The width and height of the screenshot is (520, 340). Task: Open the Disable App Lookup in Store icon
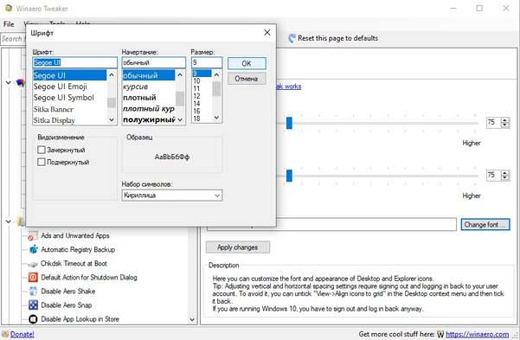33,319
